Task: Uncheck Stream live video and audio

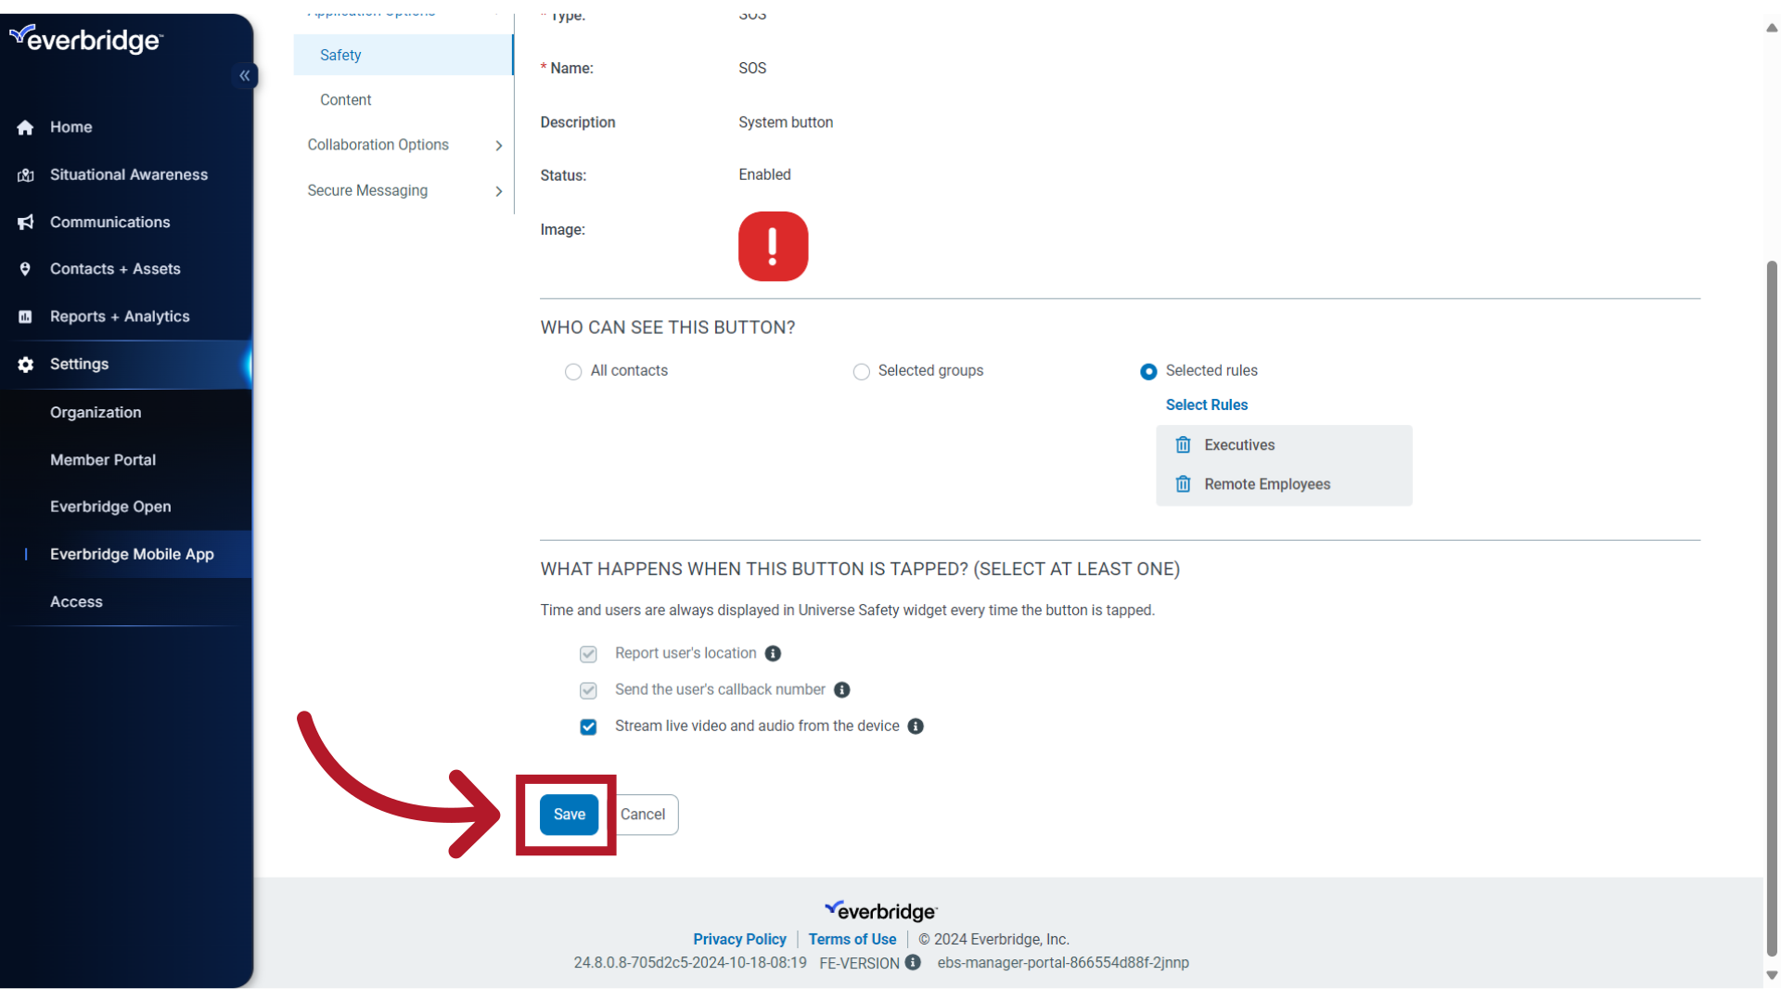Action: click(x=588, y=726)
